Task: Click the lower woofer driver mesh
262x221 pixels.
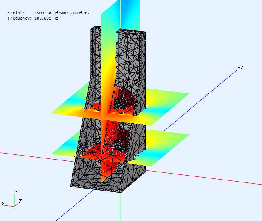Action: (x=122, y=140)
